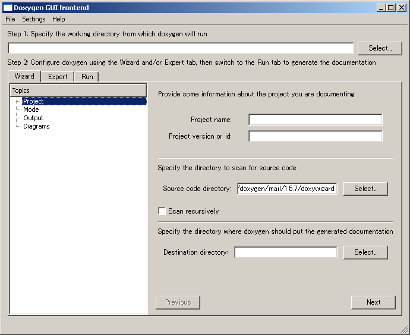The height and width of the screenshot is (335, 410).
Task: Switch to the Run tab
Action: pyautogui.click(x=87, y=77)
